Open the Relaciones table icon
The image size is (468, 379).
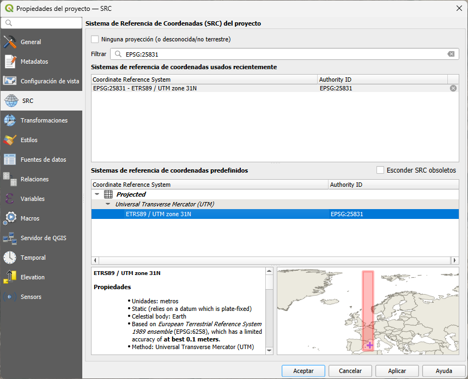(x=10, y=179)
